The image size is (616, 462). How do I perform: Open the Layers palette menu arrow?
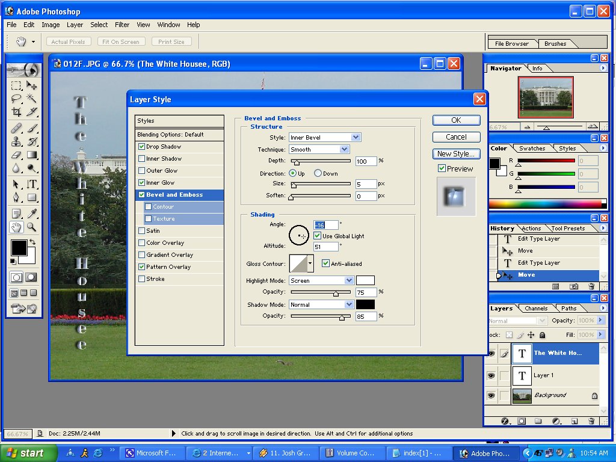click(x=603, y=308)
